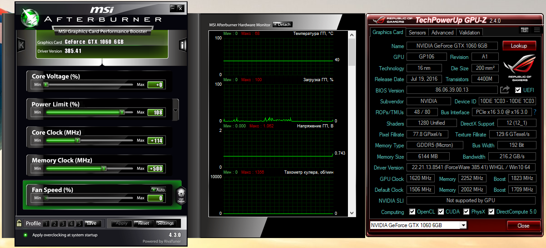Click the Core Clock +114 value field

[155, 141]
